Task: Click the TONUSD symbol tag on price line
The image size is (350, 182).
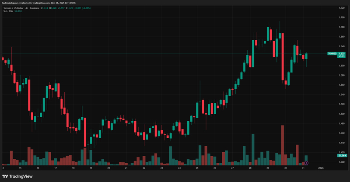Action: [332, 54]
